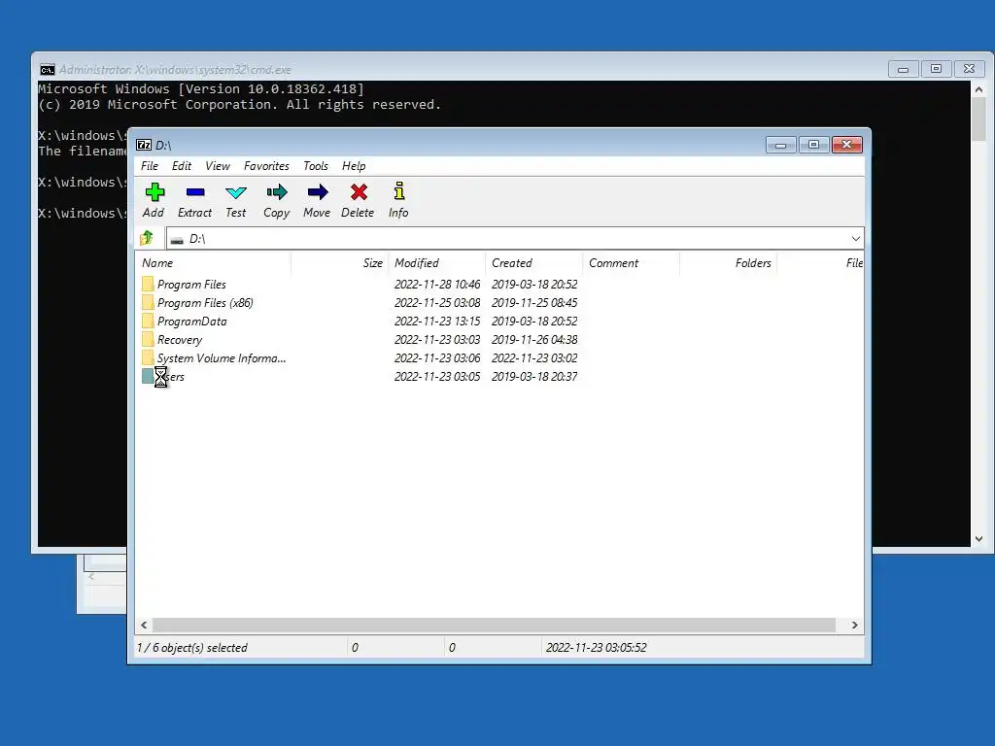
Task: Click the ProgramData folder icon
Action: point(148,321)
